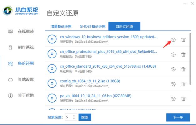This screenshot has width=196, height=125.
Task: Minimize the 小白系统 window
Action: coord(185,3)
